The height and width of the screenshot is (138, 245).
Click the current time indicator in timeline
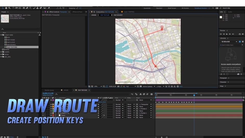click(194, 95)
